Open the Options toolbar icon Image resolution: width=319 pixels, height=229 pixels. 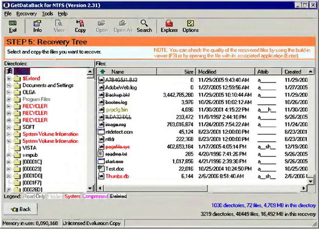tap(190, 24)
